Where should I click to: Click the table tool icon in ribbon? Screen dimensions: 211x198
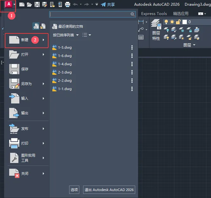pos(141,37)
